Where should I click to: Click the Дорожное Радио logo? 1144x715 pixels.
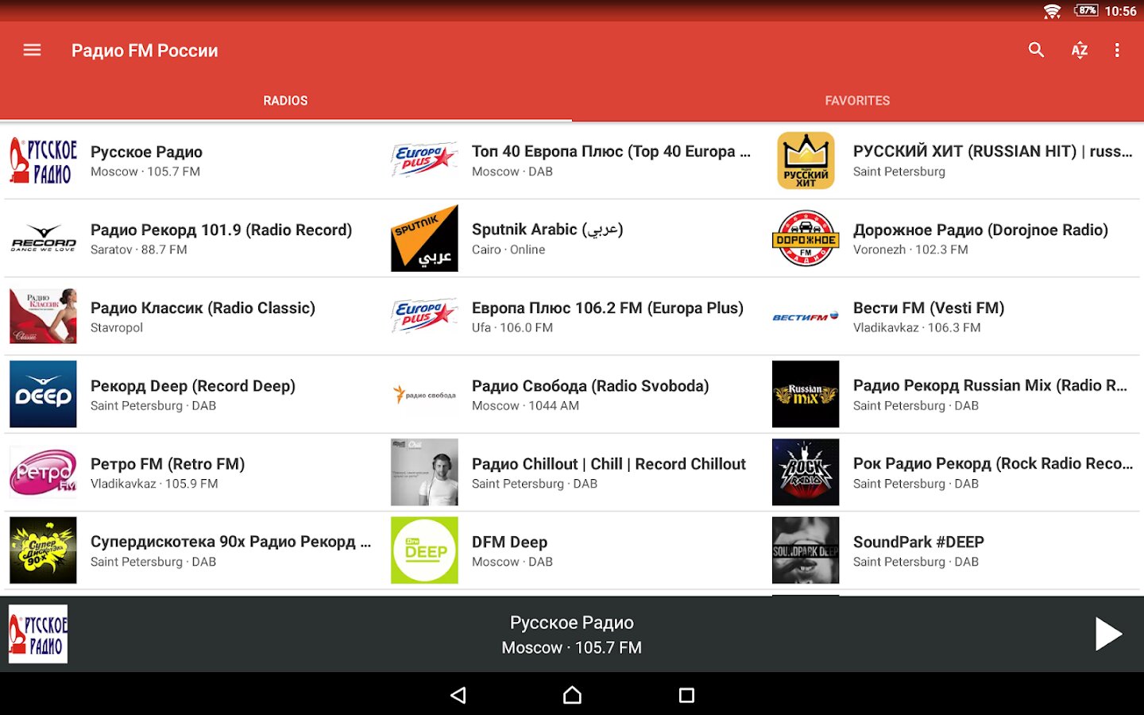pos(806,238)
